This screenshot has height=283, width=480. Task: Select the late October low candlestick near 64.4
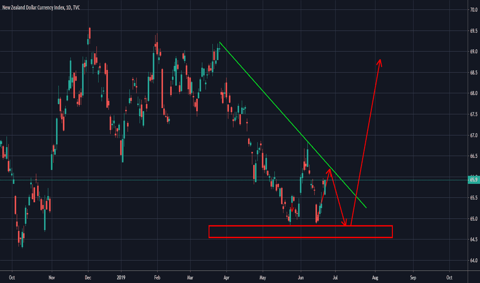coord(22,238)
